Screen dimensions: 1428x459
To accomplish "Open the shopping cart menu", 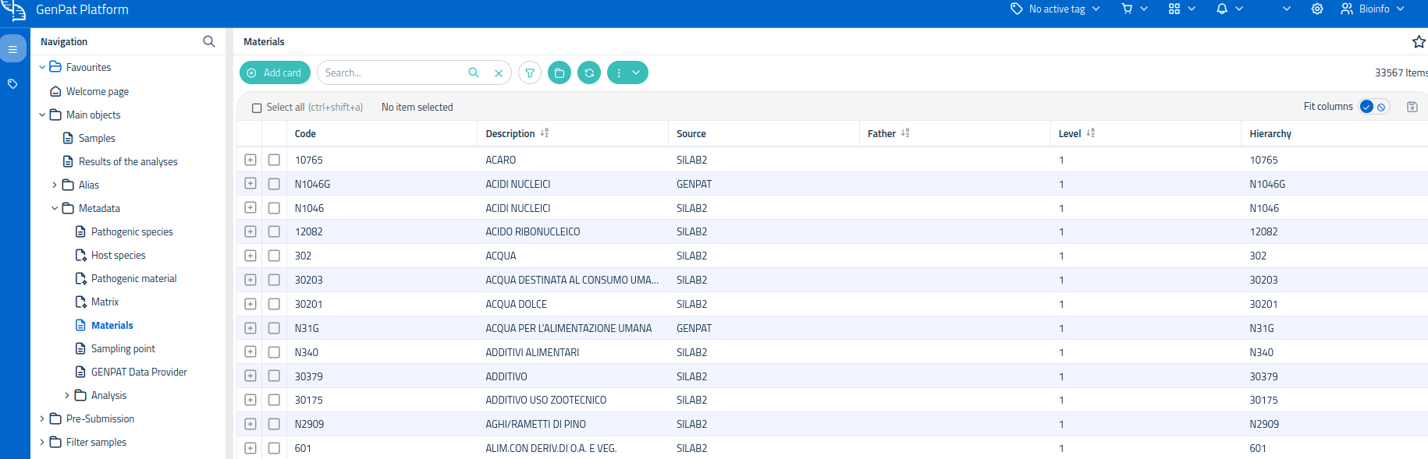I will 1135,9.
